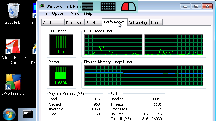
Task: Switch to the Processes tab
Action: click(x=74, y=23)
